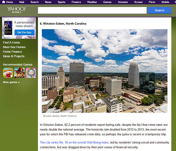Click the phone image in app ad
Image resolution: width=176 pixels, height=151 pixels.
8,28
